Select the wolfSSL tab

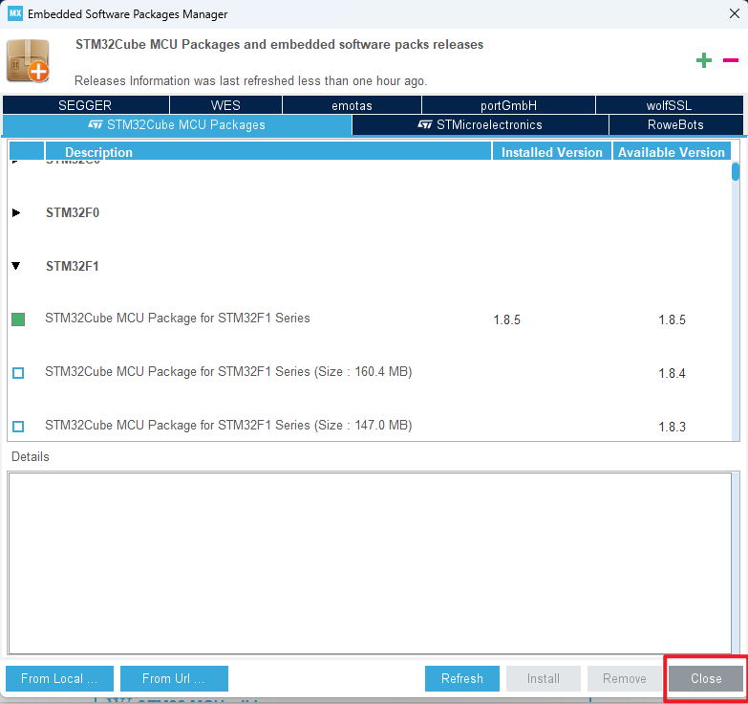pyautogui.click(x=669, y=105)
